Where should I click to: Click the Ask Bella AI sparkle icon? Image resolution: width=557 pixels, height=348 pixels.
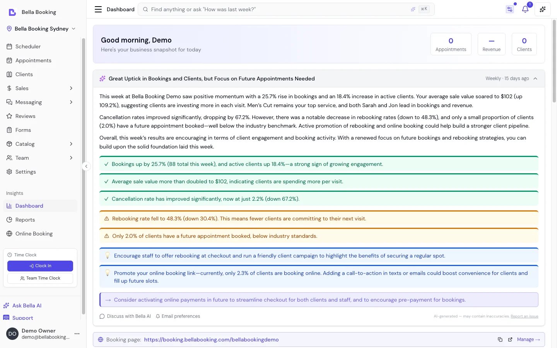(x=6, y=305)
